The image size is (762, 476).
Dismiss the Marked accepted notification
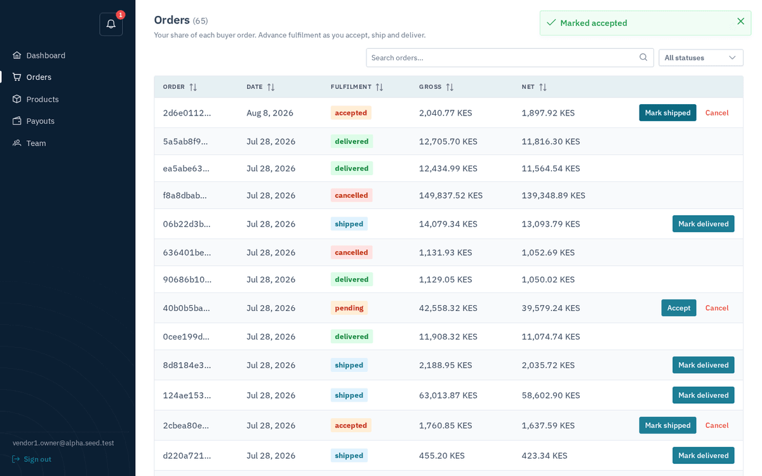click(x=740, y=22)
